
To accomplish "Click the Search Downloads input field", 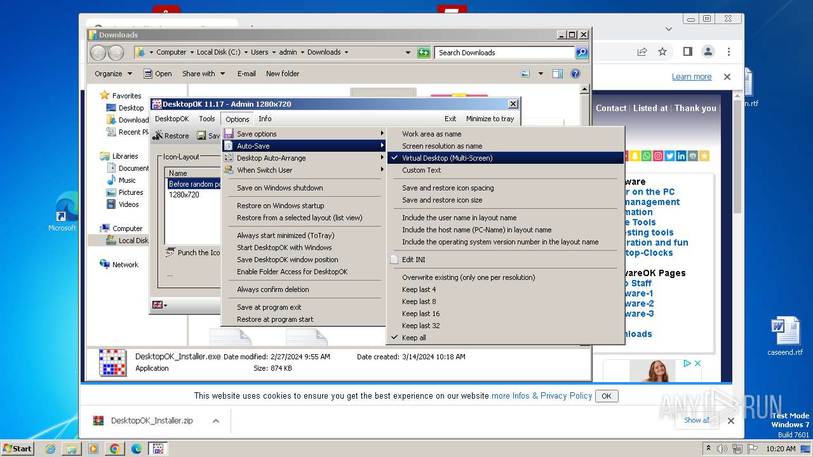I will (505, 53).
